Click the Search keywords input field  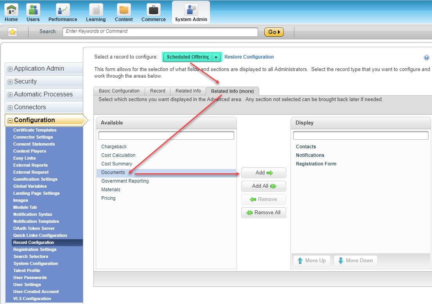click(x=160, y=32)
